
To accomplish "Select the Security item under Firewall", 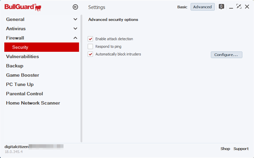I will click(42, 47).
